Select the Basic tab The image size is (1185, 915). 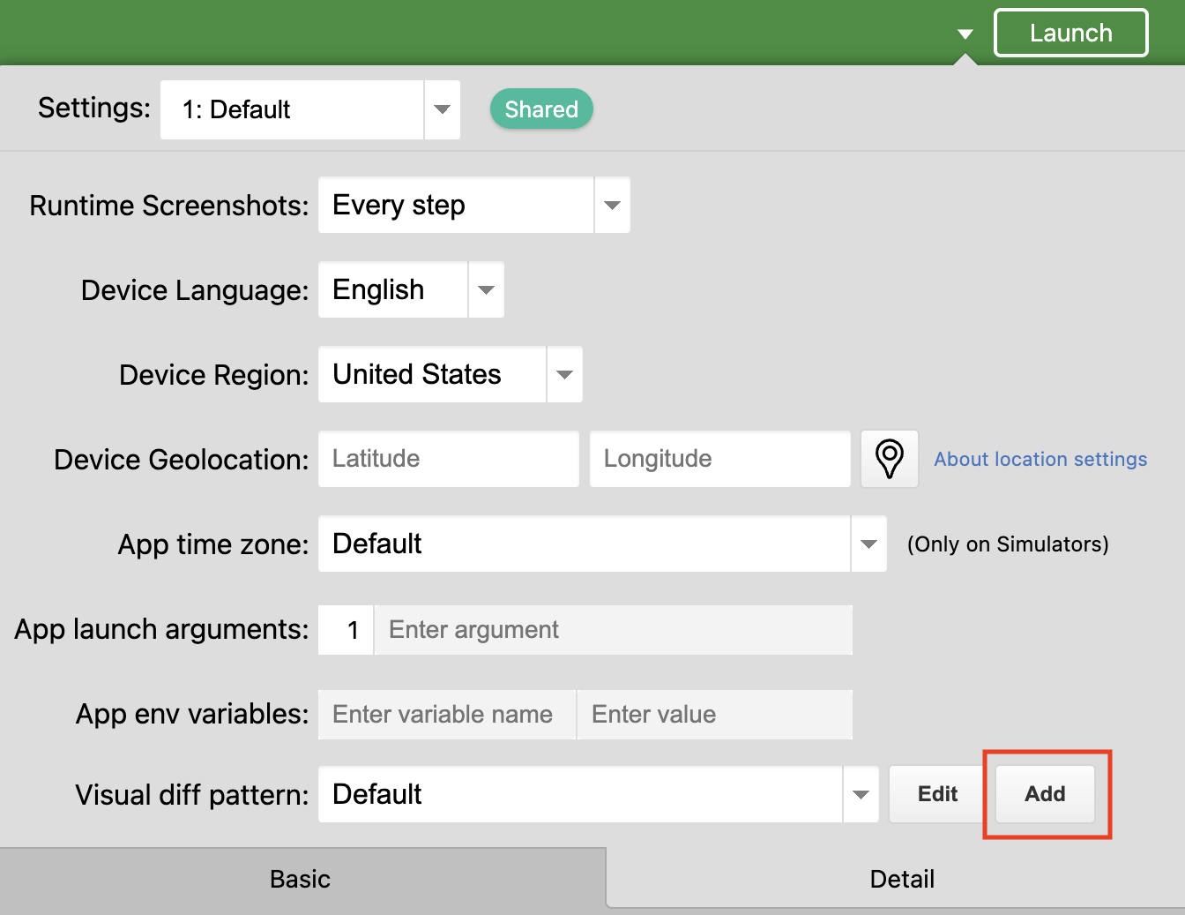pos(300,878)
